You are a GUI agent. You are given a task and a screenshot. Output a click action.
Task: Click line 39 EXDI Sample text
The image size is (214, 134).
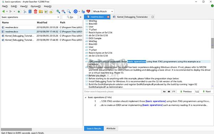click(95, 38)
